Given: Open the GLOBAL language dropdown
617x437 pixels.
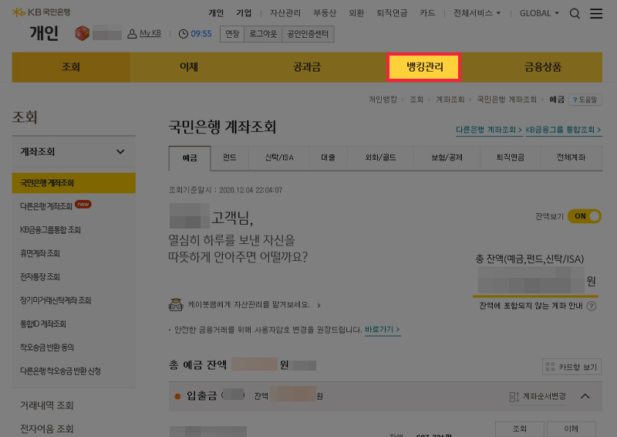Looking at the screenshot, I should click(x=539, y=13).
